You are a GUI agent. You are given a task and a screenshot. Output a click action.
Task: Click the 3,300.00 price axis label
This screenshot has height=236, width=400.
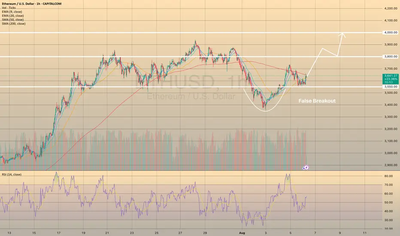click(391, 117)
